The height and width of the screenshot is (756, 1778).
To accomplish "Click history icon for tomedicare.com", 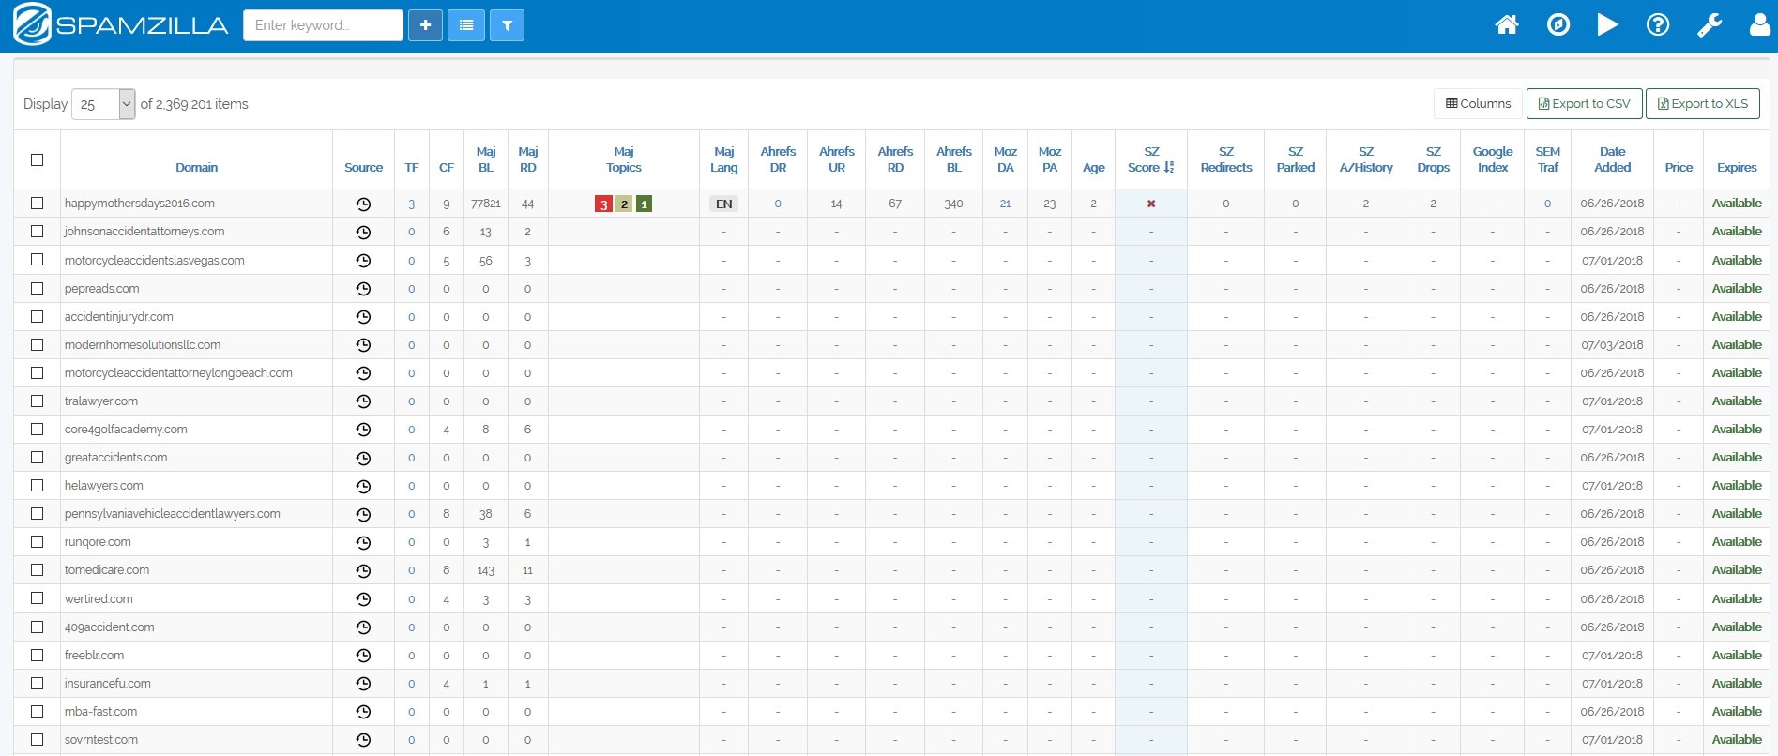I will coord(363,570).
